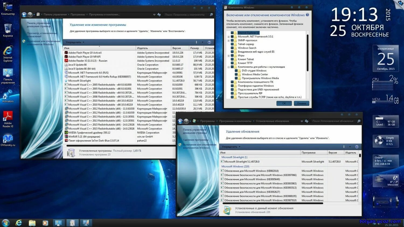The width and height of the screenshot is (404, 227).
Task: Toggle Windows Search checkbox
Action: coord(232,48)
